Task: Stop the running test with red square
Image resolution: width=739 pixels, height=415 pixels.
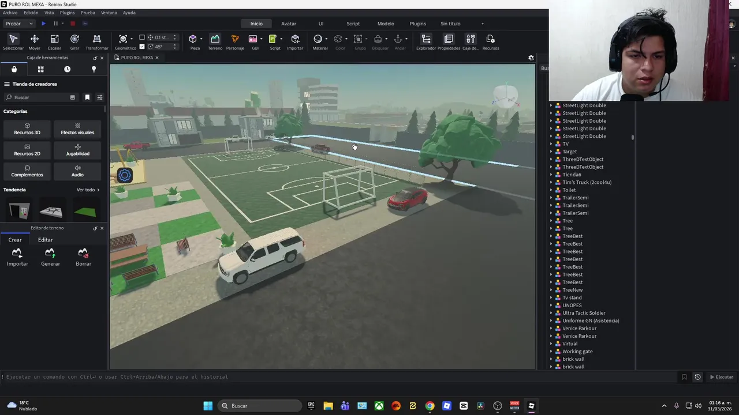Action: tap(73, 24)
